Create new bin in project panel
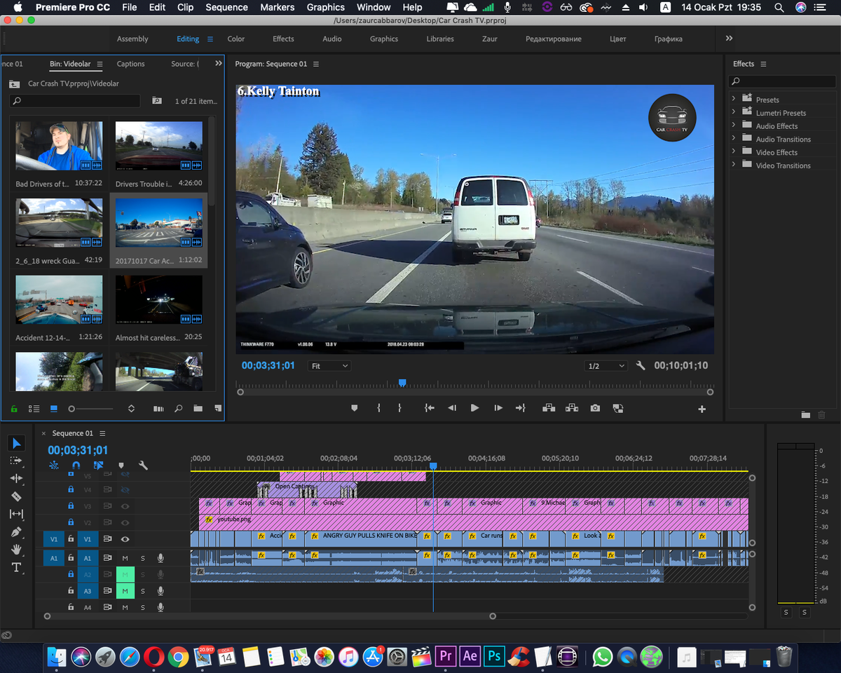Screen dimensions: 841x673 click(x=198, y=409)
